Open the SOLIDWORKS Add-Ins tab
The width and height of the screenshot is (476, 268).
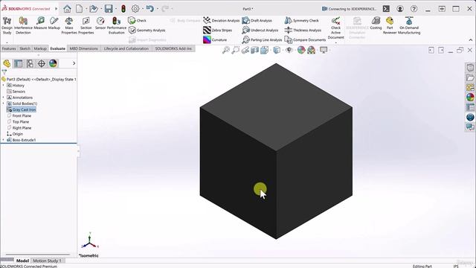click(173, 48)
